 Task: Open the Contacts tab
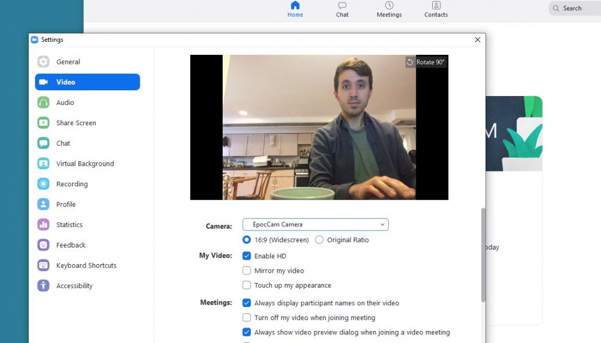coord(436,9)
